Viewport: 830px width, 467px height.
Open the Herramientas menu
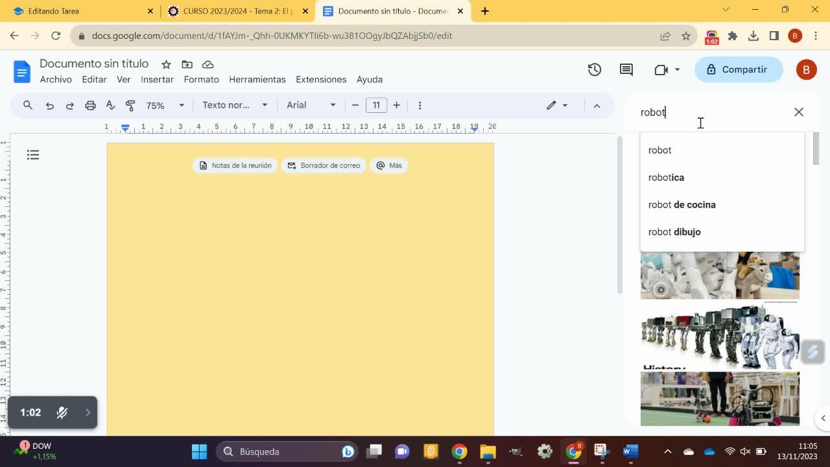coord(257,79)
